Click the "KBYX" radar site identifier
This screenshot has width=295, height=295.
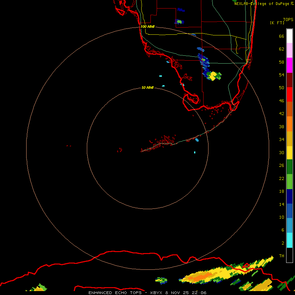(156, 293)
